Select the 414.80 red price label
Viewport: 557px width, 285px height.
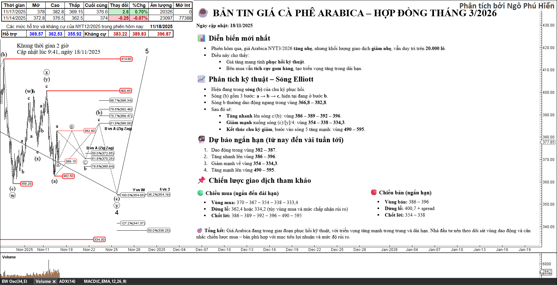coord(126,59)
